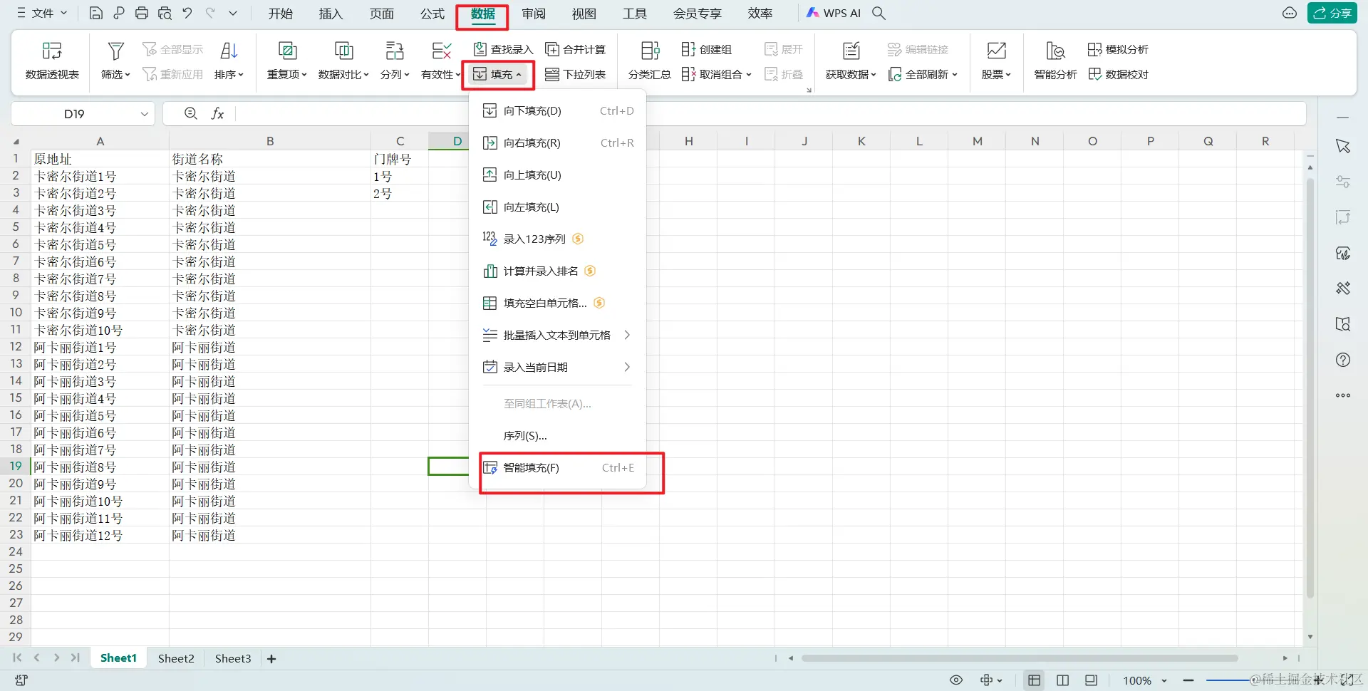Screen dimensions: 1368x691
Task: Open the reading mode dropdown in status bar
Action: [991, 680]
